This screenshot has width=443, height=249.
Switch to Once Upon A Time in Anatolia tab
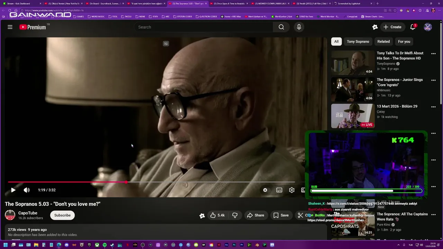229,3
